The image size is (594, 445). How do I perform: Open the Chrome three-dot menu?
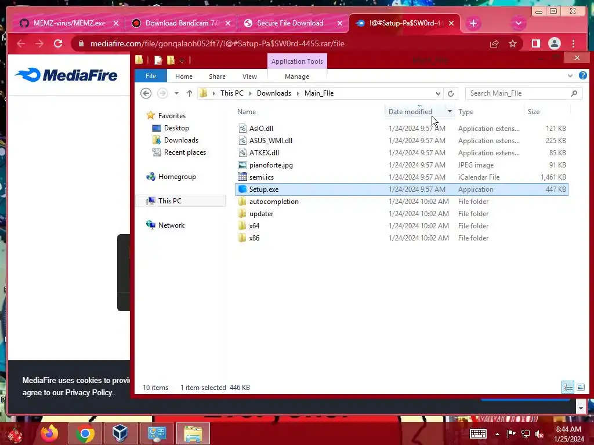574,43
